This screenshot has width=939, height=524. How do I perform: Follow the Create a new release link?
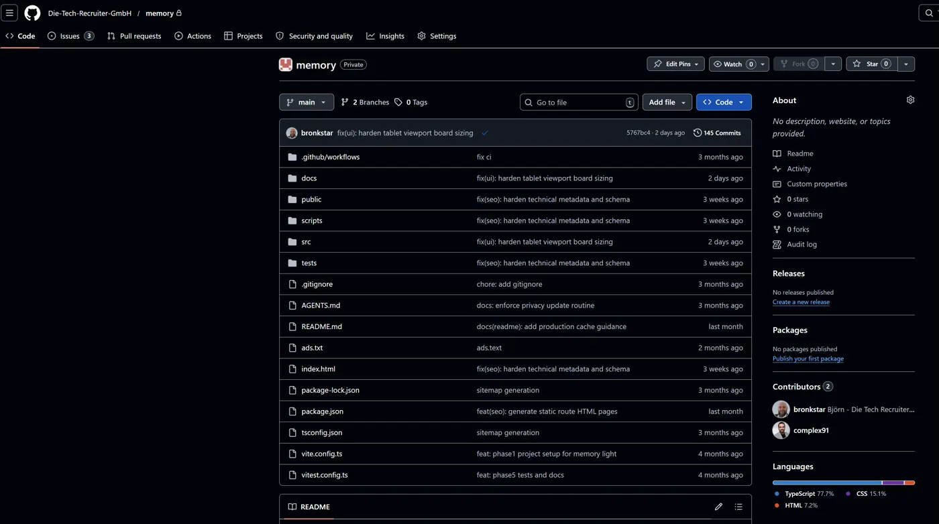tap(801, 302)
